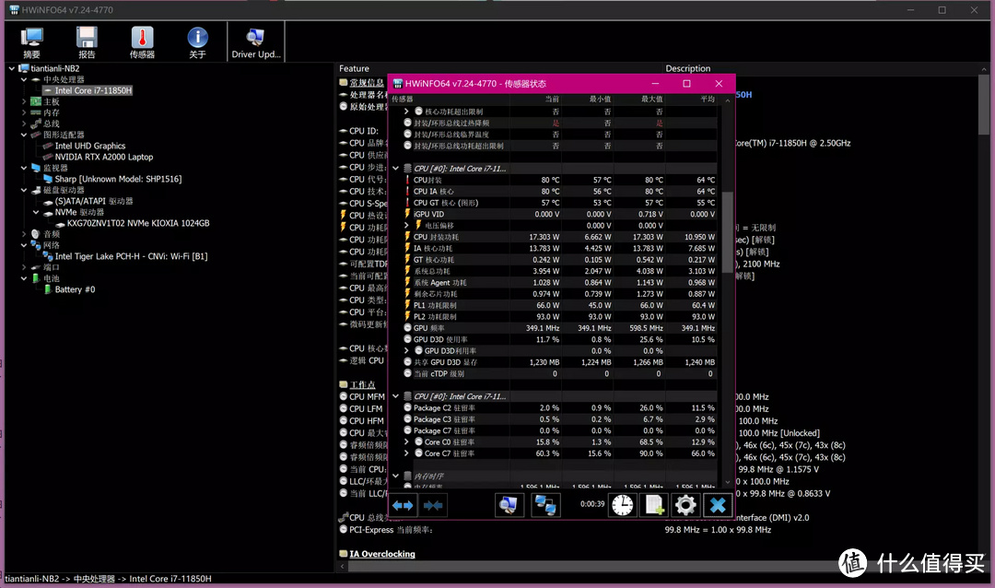
Task: Click the Battery #0 green icon
Action: pyautogui.click(x=47, y=289)
